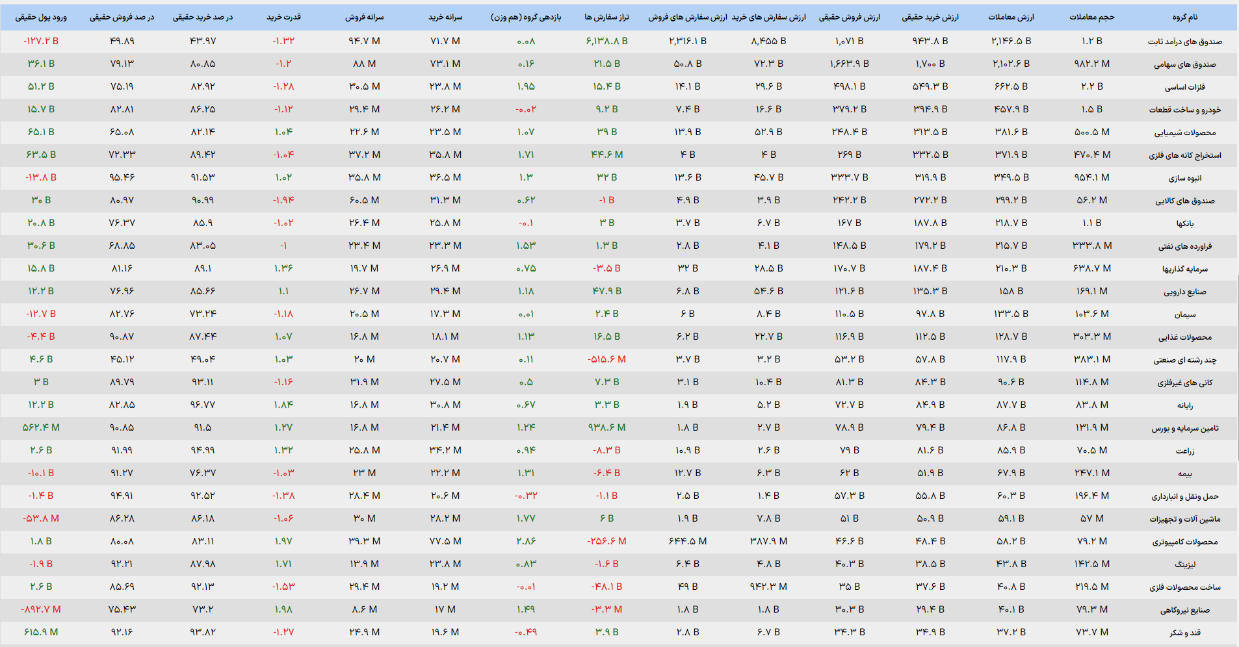
Task: Click the ۶۱۵.۹ M real money inflow value
Action: pos(41,632)
